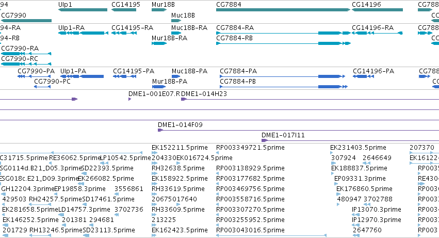Select the Mur18B gene name
The image size is (439, 238).
click(163, 5)
